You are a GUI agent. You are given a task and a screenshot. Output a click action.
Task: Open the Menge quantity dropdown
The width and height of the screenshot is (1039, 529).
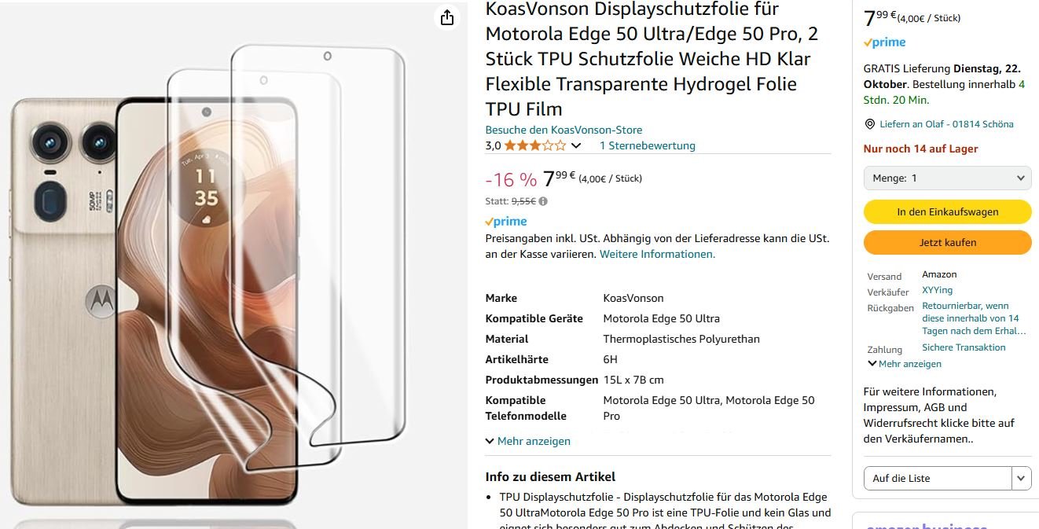(x=947, y=178)
